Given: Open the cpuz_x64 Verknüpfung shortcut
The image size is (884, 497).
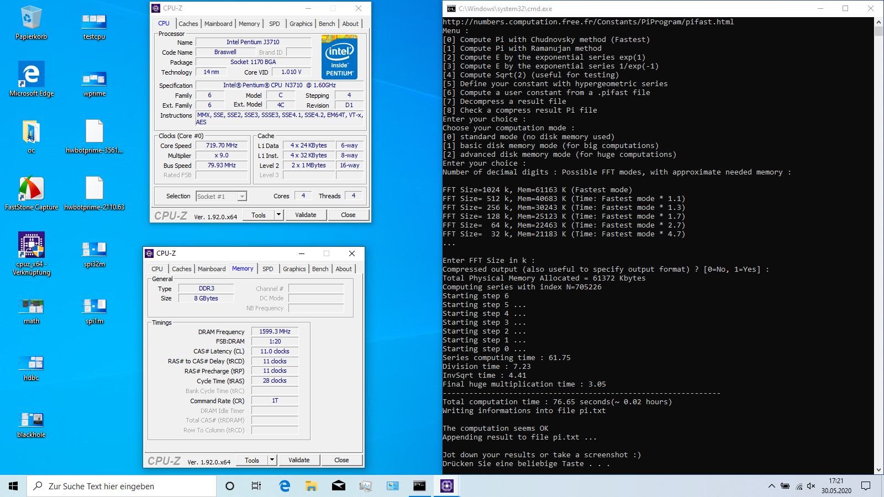Looking at the screenshot, I should tap(31, 254).
